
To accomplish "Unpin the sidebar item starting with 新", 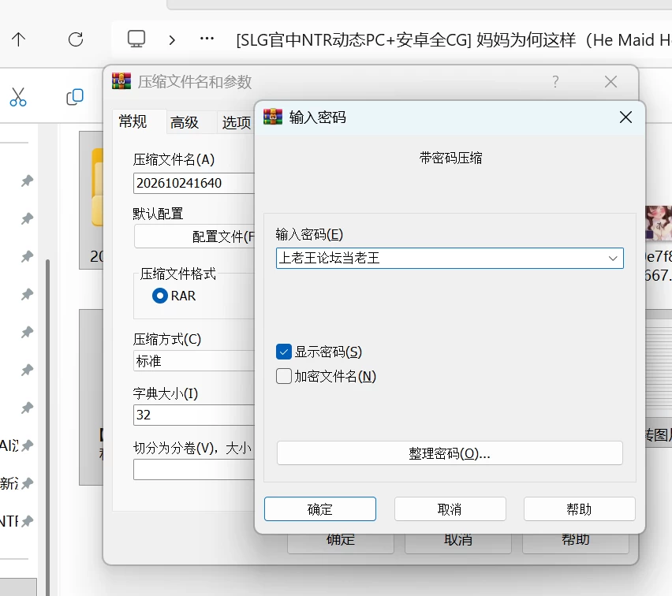I will click(27, 483).
